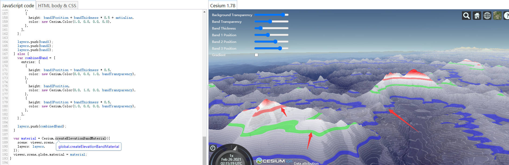Open the Cesium geocoder search icon
This screenshot has height=165, width=509.
coord(466,16)
